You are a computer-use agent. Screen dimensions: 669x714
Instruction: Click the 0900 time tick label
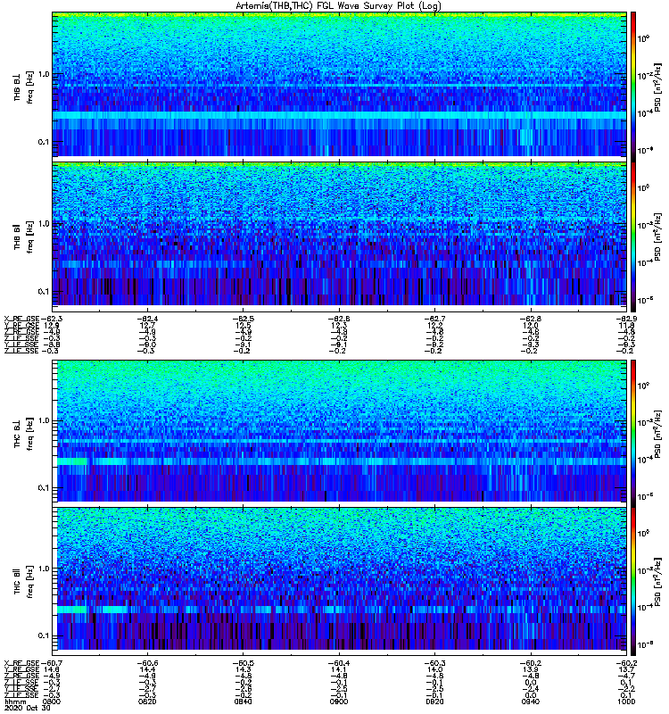click(x=339, y=702)
